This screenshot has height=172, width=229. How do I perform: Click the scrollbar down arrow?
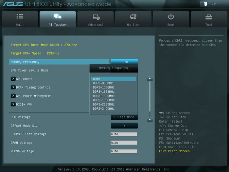pos(150,120)
